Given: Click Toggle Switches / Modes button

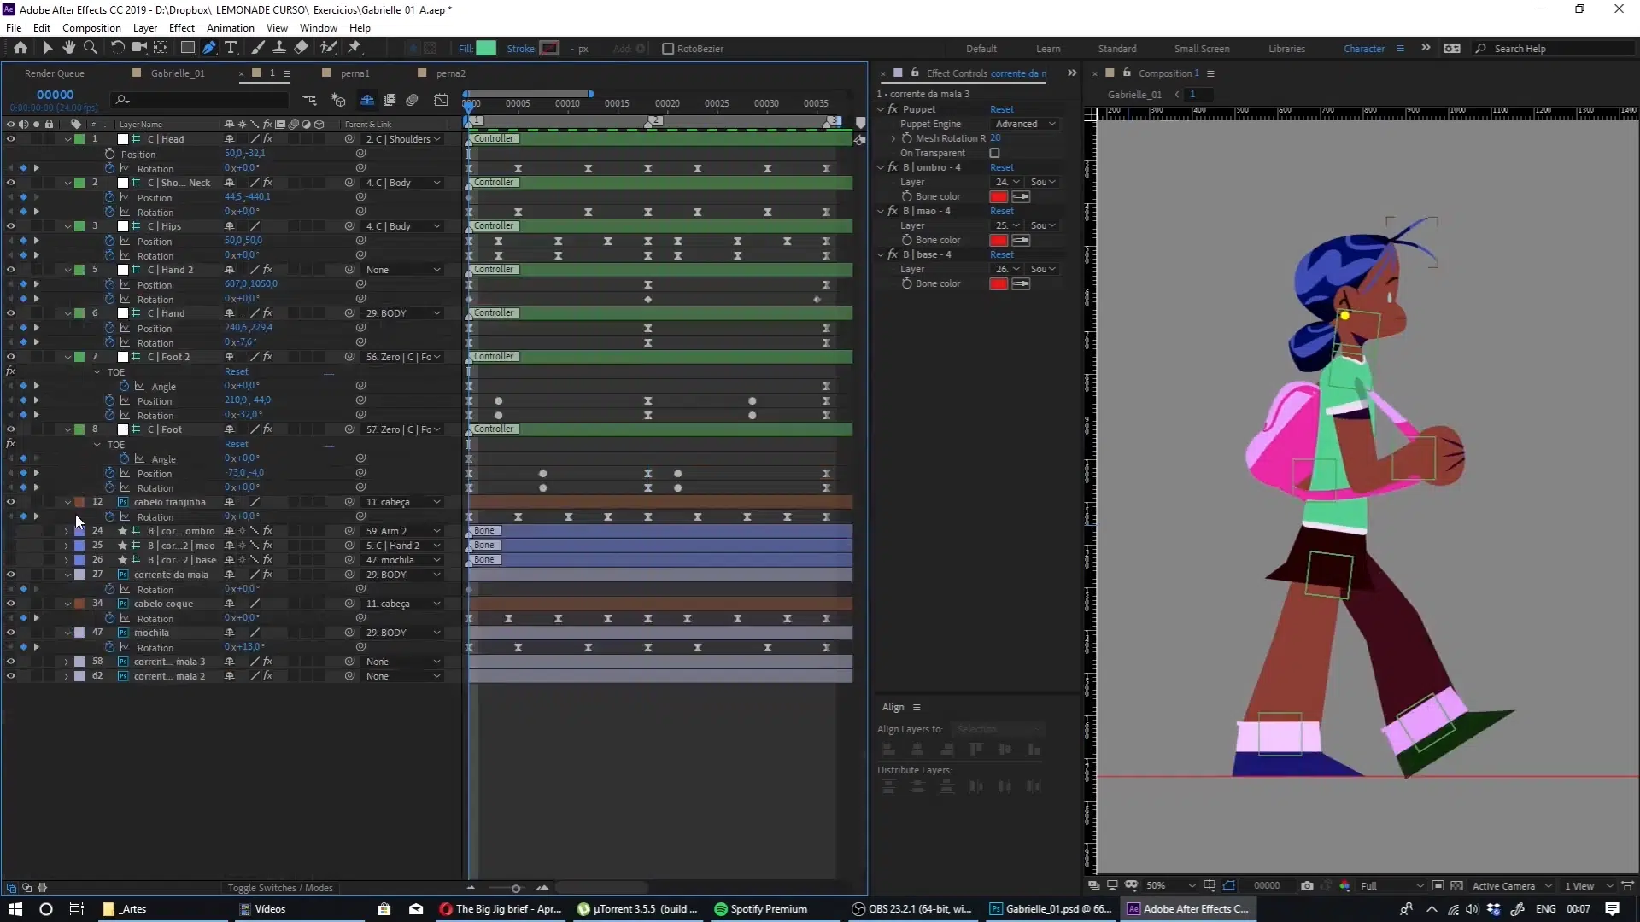Looking at the screenshot, I should click(280, 888).
